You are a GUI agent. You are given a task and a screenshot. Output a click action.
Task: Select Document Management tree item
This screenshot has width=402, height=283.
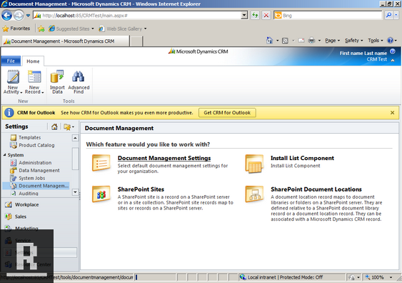(36, 186)
